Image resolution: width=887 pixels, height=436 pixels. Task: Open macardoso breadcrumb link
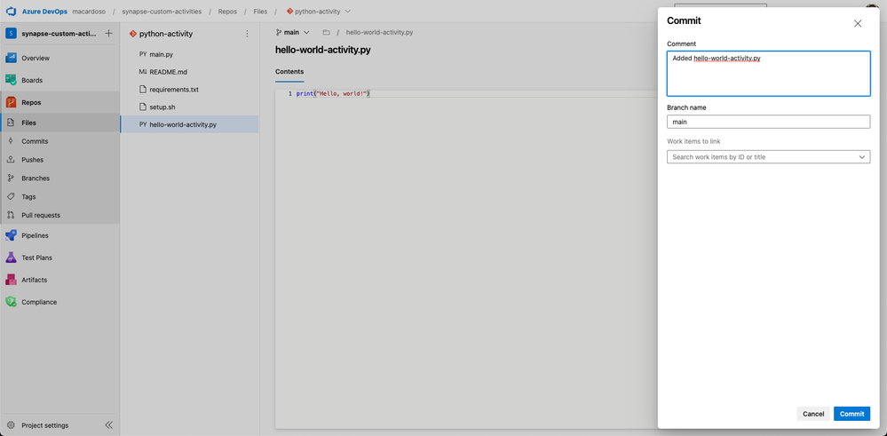click(90, 12)
